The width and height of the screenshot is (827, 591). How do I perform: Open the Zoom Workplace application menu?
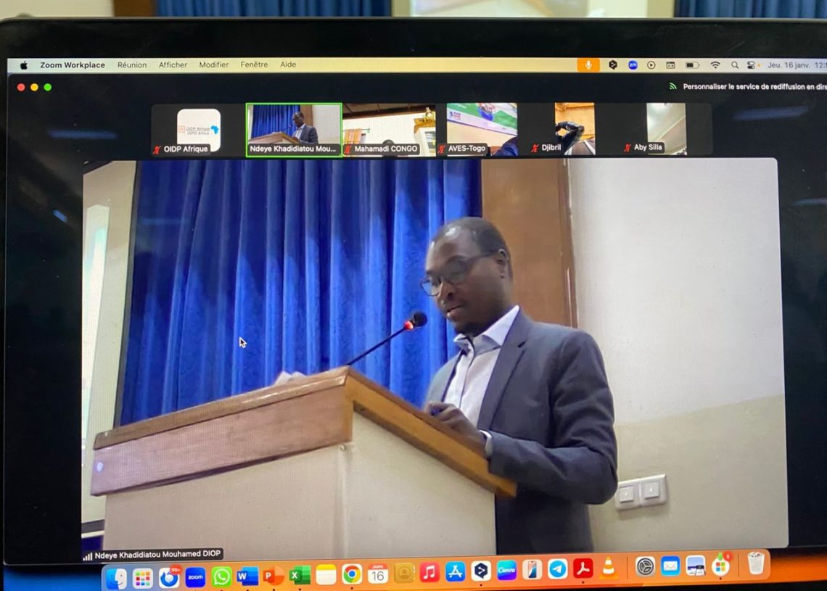pos(73,65)
